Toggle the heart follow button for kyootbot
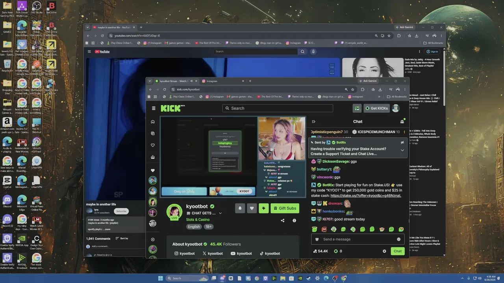Viewport: 504px width, 283px height. 252,208
